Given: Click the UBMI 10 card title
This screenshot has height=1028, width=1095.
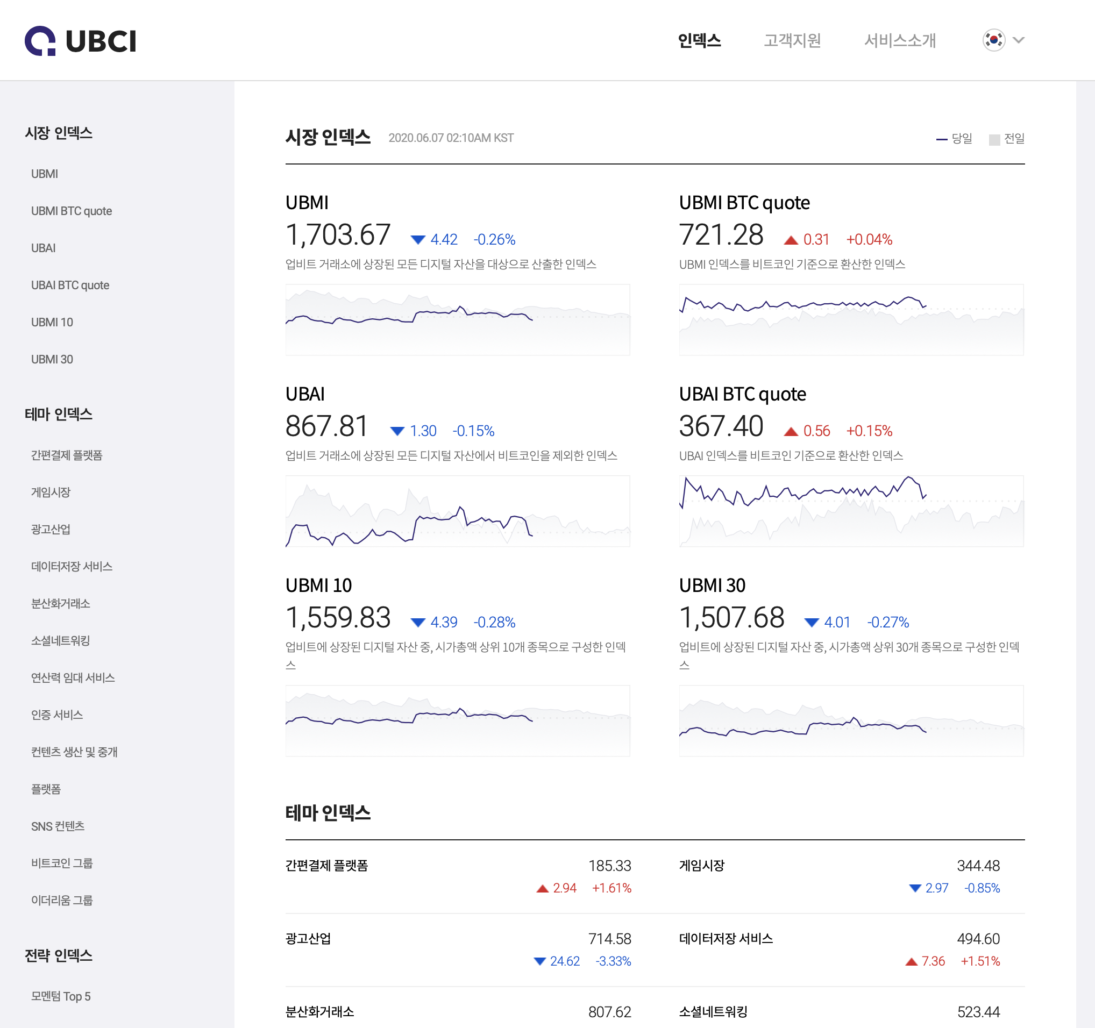Looking at the screenshot, I should (318, 586).
